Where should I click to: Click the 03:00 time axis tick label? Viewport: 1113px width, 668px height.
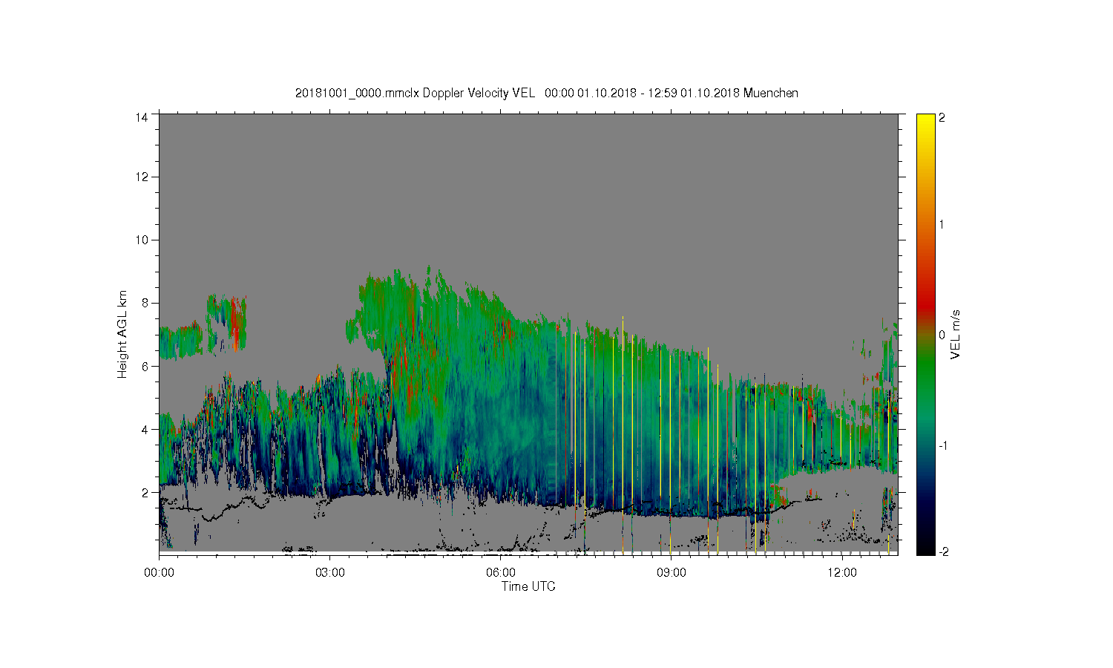pyautogui.click(x=329, y=573)
